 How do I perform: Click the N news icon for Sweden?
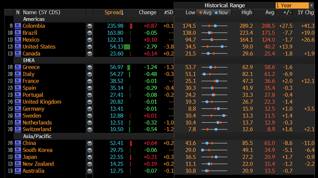[18, 116]
